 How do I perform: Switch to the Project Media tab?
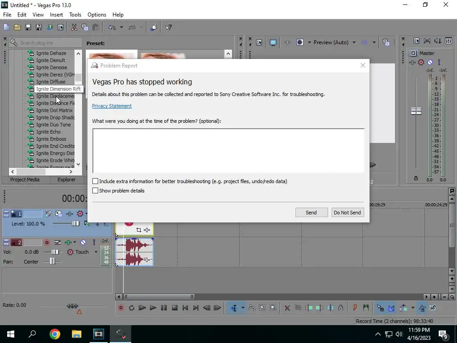pyautogui.click(x=25, y=180)
